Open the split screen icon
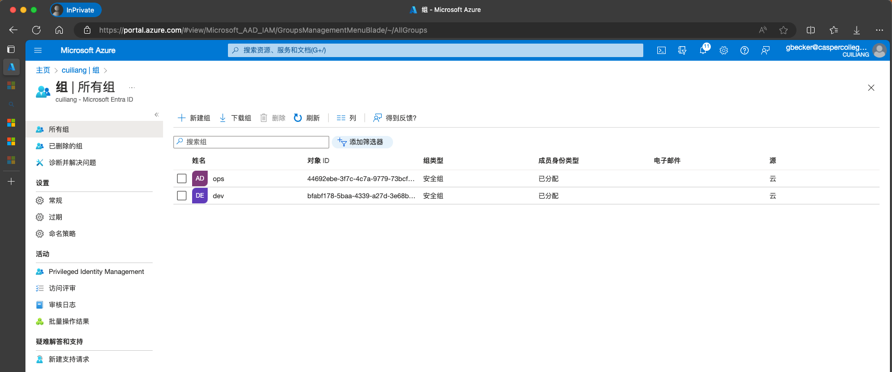 pos(811,30)
